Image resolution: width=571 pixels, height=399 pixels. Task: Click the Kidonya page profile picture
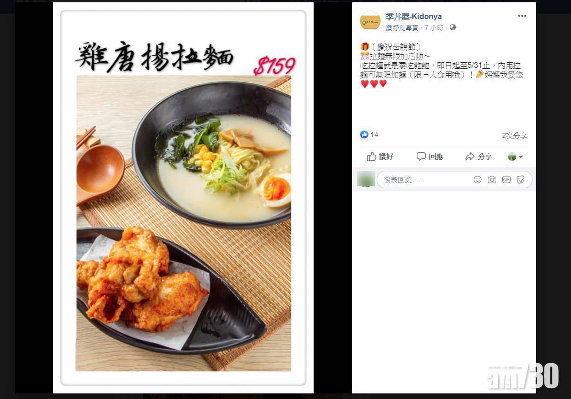point(370,21)
